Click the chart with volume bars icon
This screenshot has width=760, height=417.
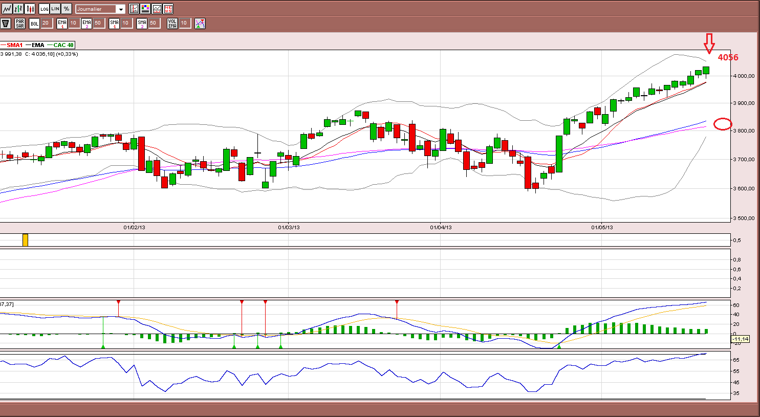pyautogui.click(x=157, y=9)
